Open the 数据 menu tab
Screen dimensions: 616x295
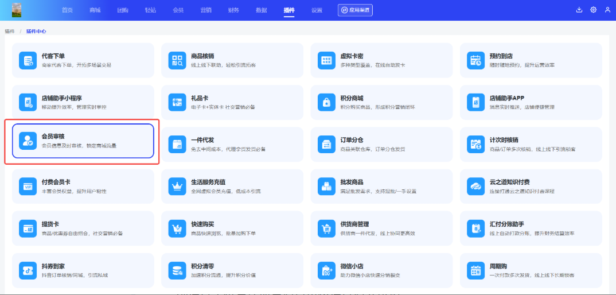pos(261,10)
